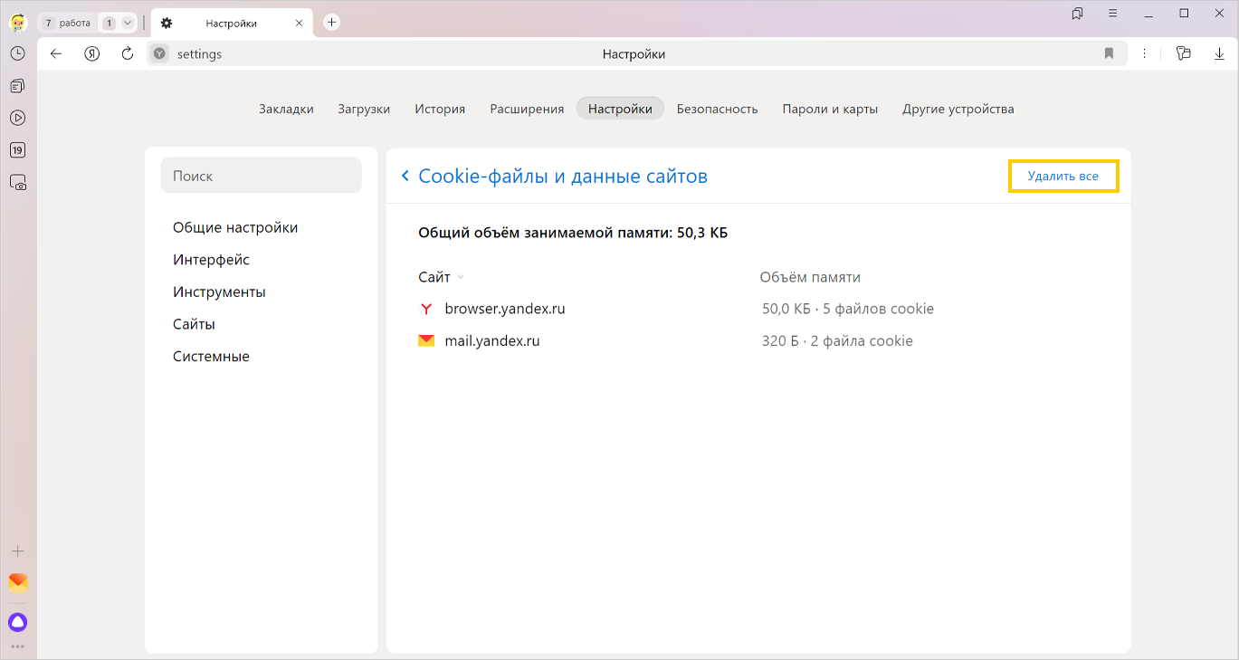Open the Другие устройства tab
The width and height of the screenshot is (1239, 660).
958,109
